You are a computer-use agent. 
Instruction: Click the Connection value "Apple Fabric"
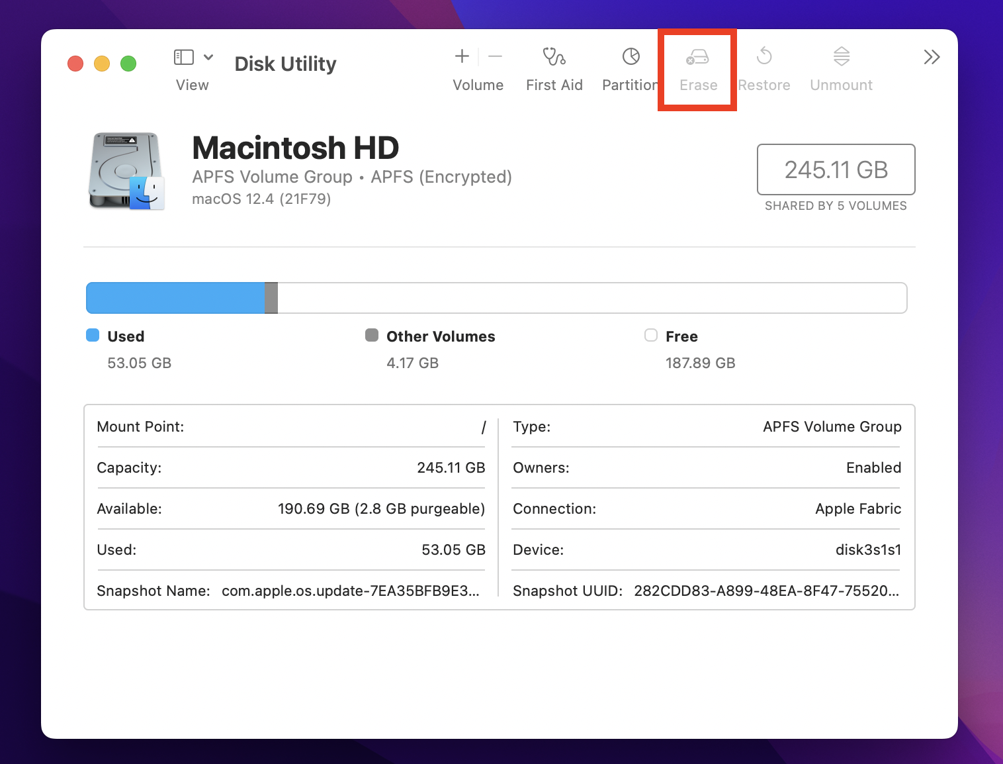click(x=858, y=509)
